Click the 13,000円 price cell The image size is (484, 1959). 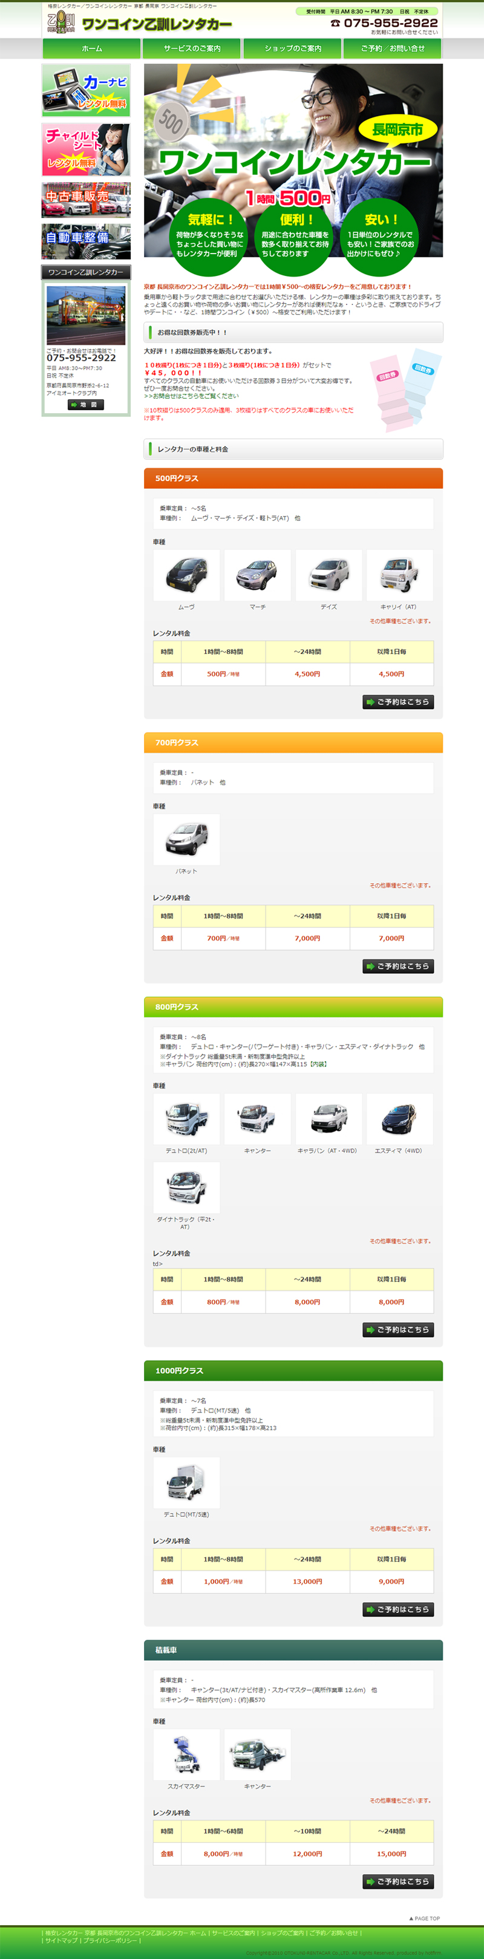tap(307, 1581)
